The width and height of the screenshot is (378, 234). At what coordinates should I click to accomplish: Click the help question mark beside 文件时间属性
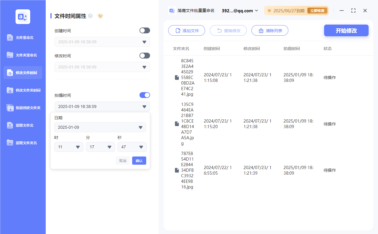click(90, 16)
